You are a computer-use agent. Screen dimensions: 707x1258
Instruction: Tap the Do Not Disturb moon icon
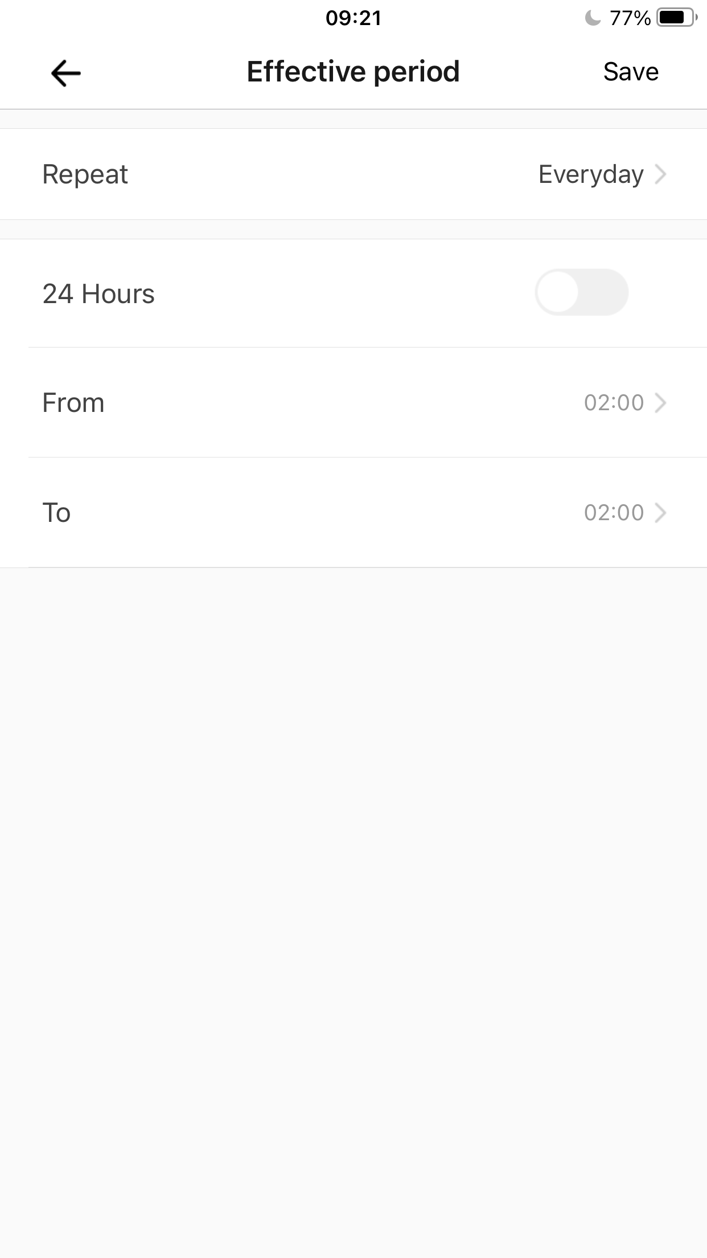593,18
